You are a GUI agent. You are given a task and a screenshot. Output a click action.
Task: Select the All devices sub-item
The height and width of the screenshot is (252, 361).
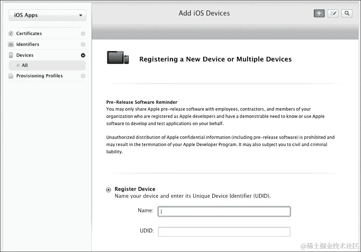click(x=47, y=65)
